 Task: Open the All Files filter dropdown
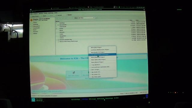tap(87, 18)
